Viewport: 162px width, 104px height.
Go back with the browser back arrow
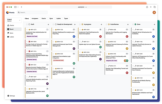pos(21,7)
